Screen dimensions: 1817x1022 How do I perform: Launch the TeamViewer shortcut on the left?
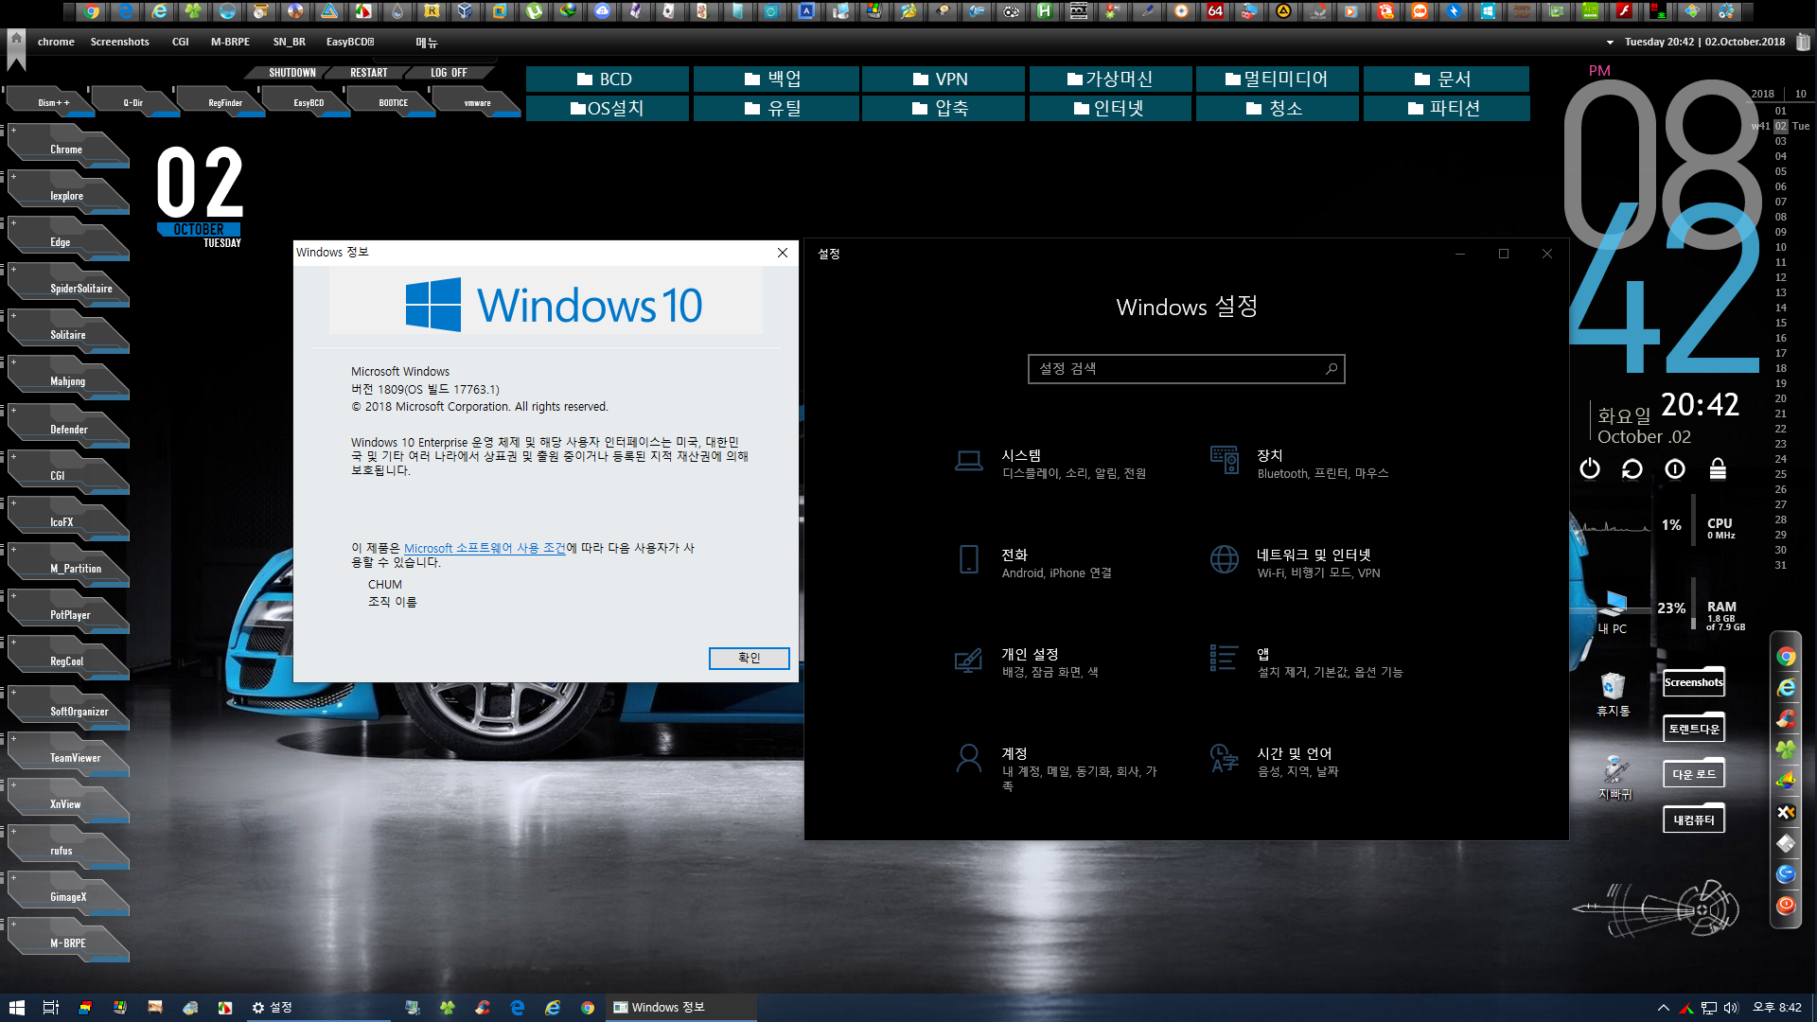(x=68, y=756)
